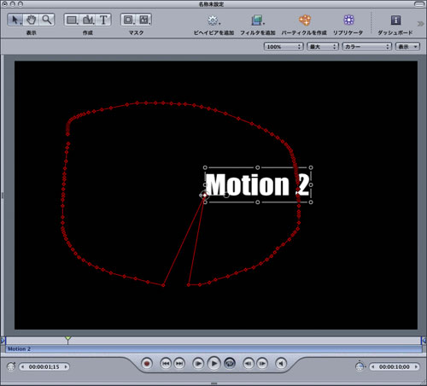The width and height of the screenshot is (427, 386).
Task: Click the bottom-right text bounding handle
Action: pos(311,202)
